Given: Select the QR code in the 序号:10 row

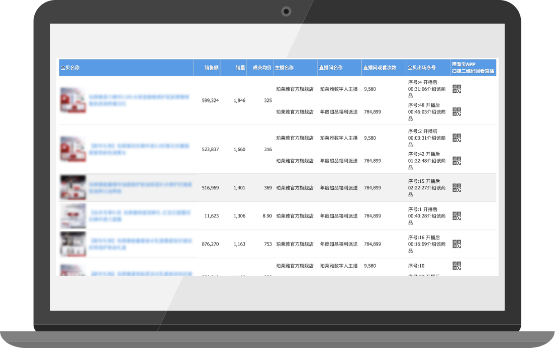Looking at the screenshot, I should point(456,266).
